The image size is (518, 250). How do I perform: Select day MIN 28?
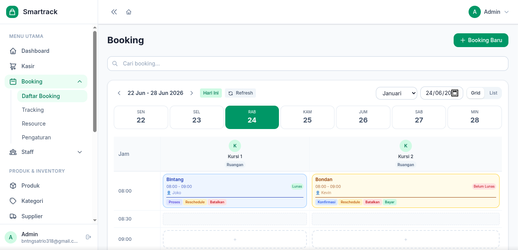pyautogui.click(x=475, y=117)
